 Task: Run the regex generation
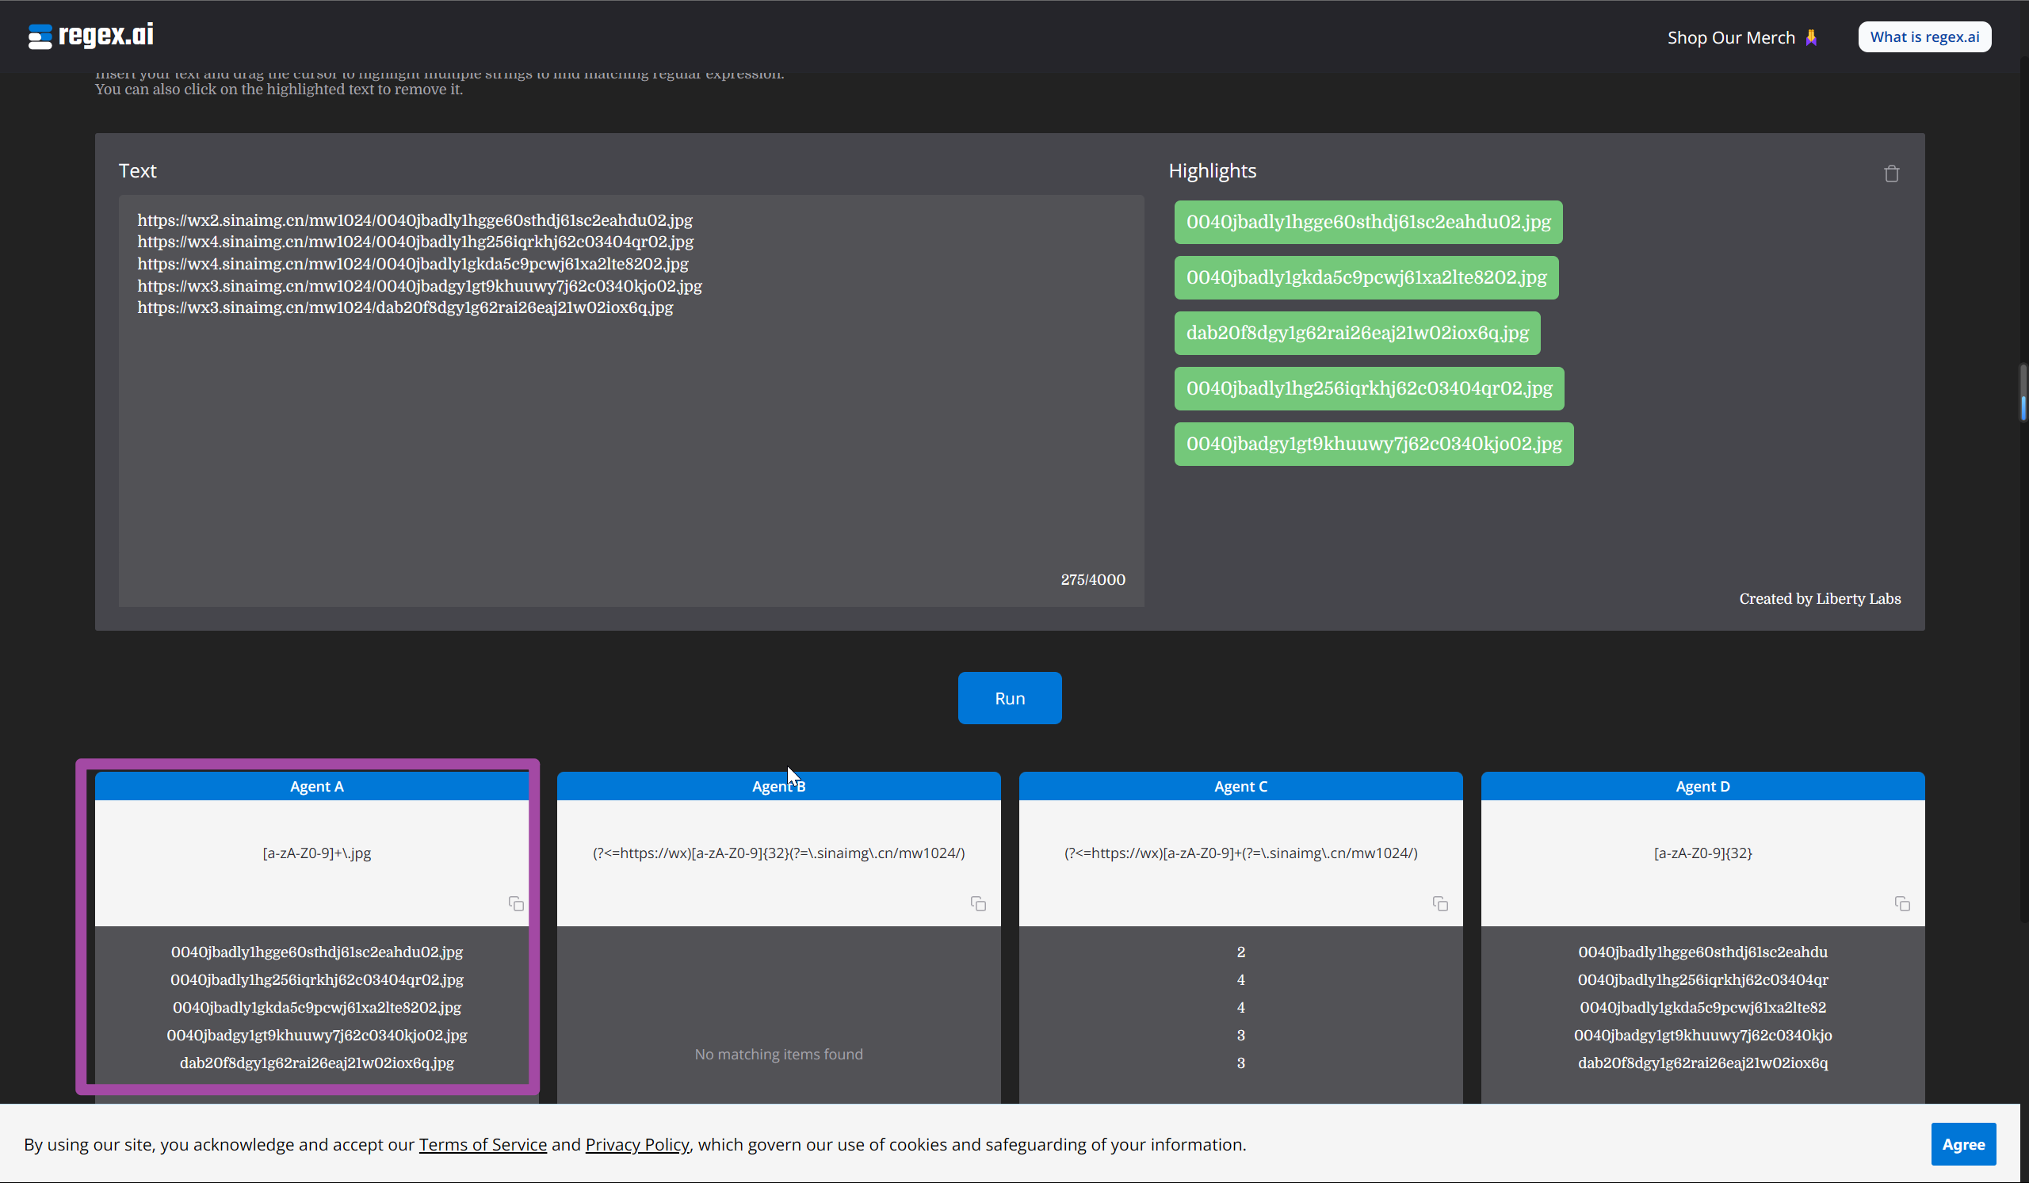(x=1010, y=698)
